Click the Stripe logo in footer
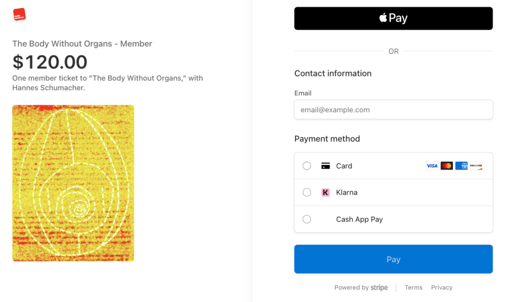Image resolution: width=512 pixels, height=302 pixels. (x=379, y=288)
